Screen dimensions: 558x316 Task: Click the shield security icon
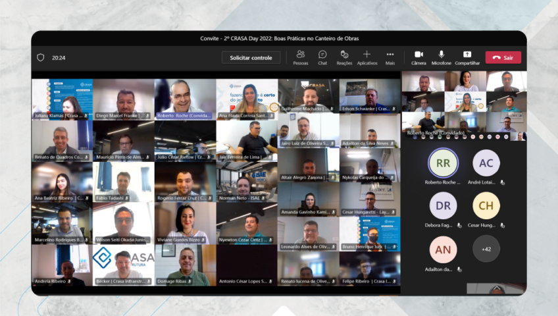click(x=41, y=58)
